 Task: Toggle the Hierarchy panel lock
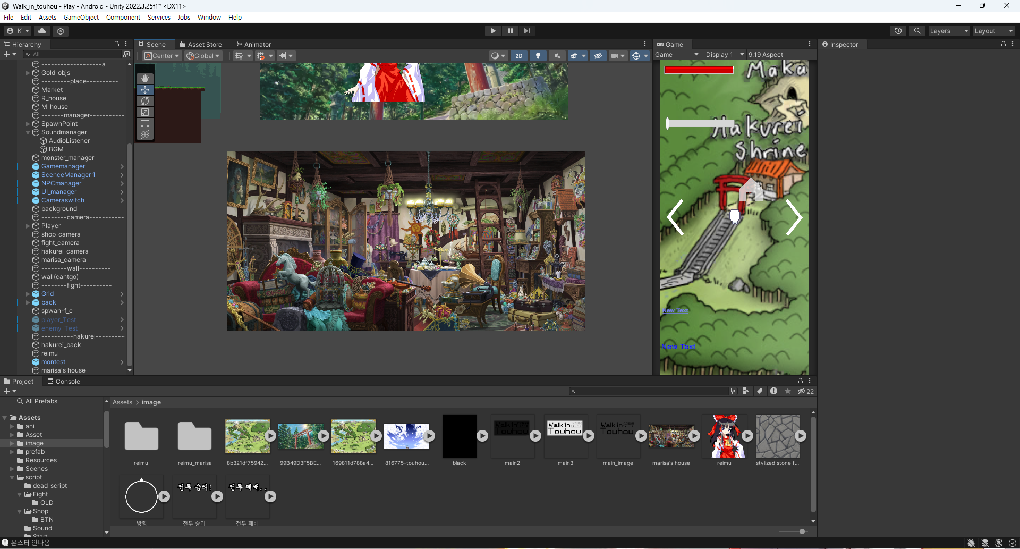[117, 44]
